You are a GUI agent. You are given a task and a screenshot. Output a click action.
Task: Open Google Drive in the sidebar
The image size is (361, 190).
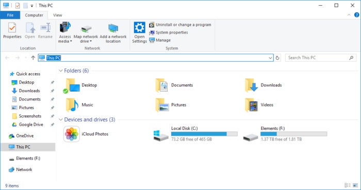point(27,125)
